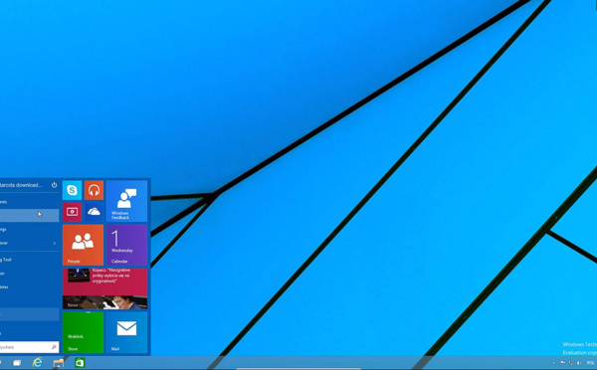Click the network tray icon
Screen dimensions: 597x370
[571, 363]
